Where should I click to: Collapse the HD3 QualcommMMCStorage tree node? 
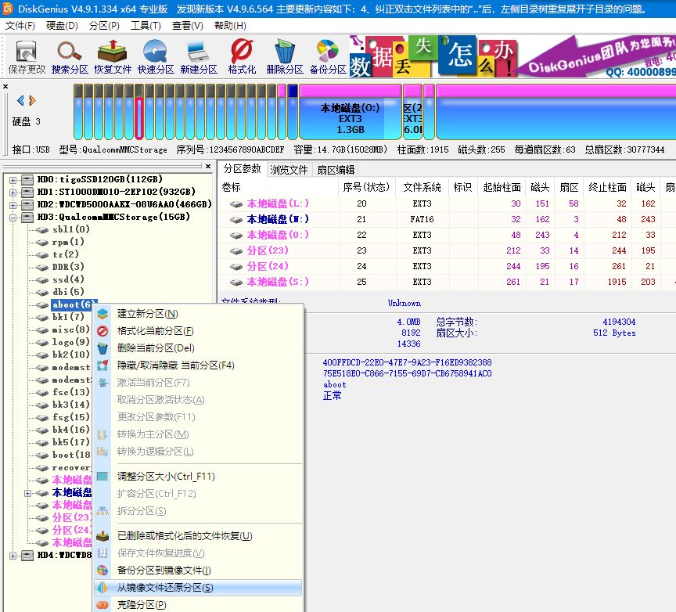[13, 218]
